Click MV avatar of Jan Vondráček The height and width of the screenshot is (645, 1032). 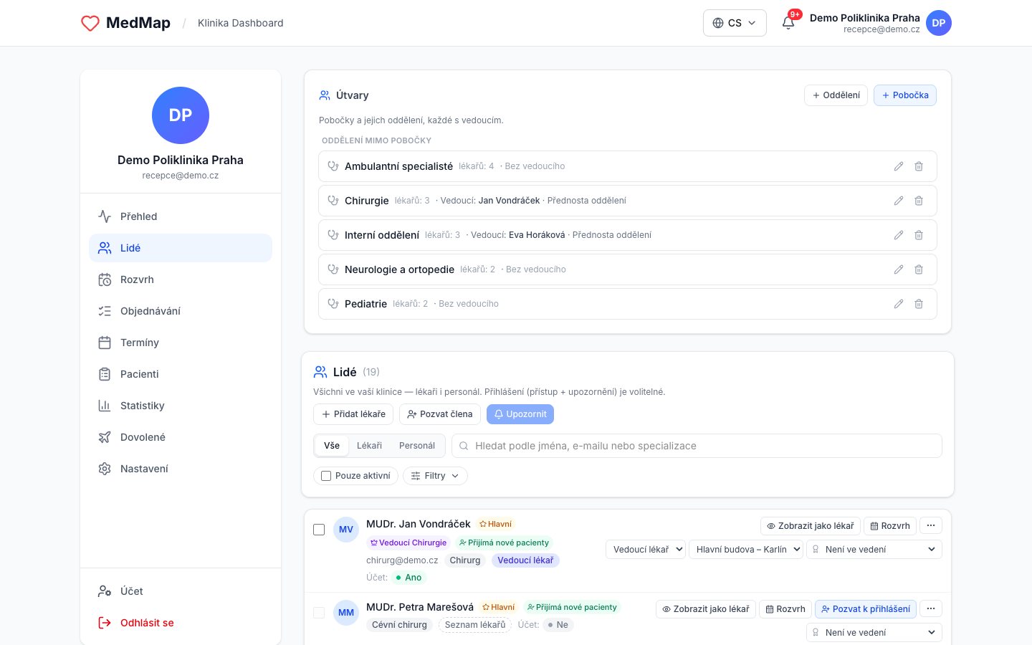click(x=346, y=530)
